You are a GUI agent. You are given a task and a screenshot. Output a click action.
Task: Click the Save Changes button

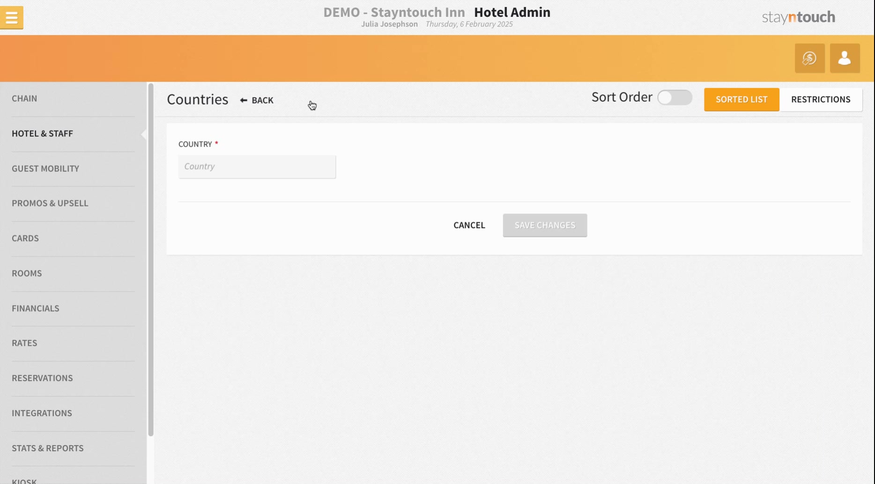point(545,225)
